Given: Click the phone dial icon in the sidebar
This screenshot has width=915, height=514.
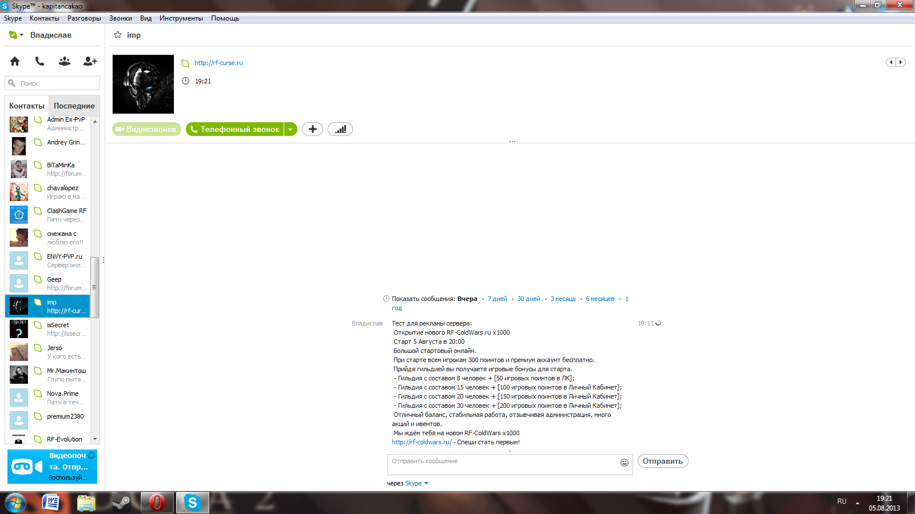Looking at the screenshot, I should pyautogui.click(x=39, y=61).
